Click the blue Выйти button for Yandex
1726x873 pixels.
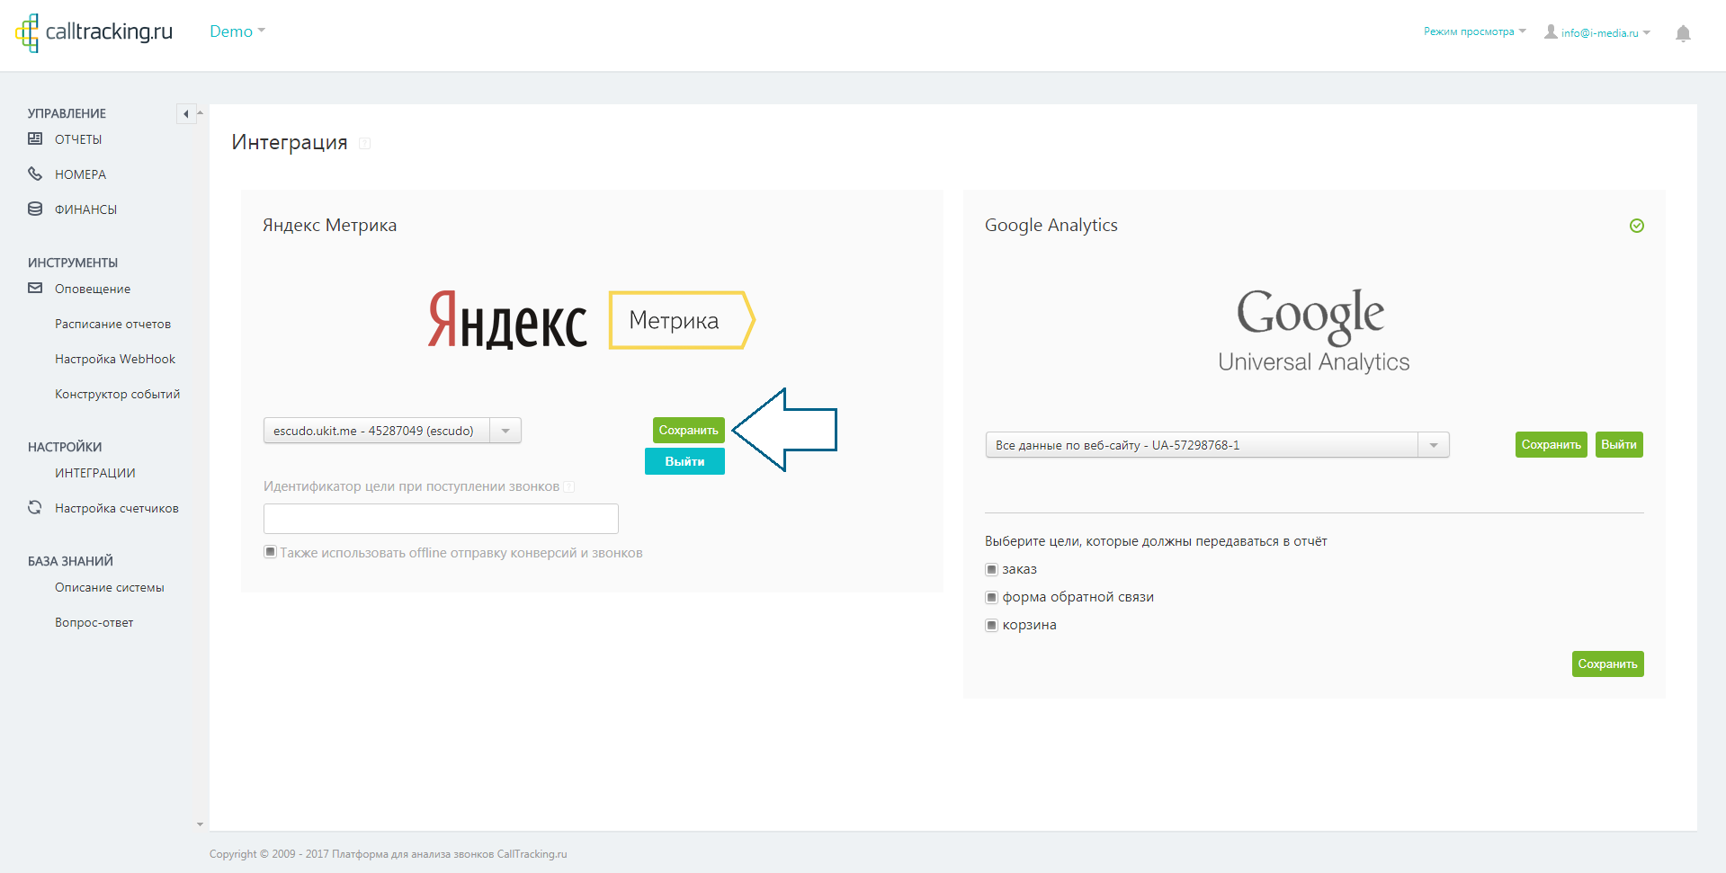pyautogui.click(x=684, y=461)
